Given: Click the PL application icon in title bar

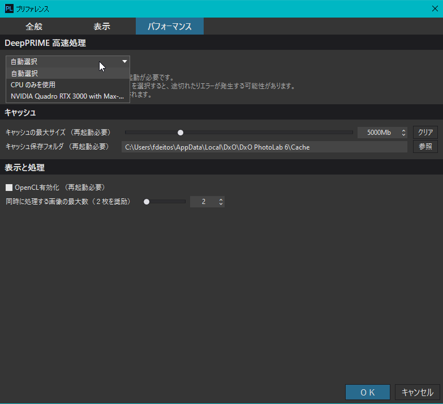Looking at the screenshot, I should [x=9, y=8].
